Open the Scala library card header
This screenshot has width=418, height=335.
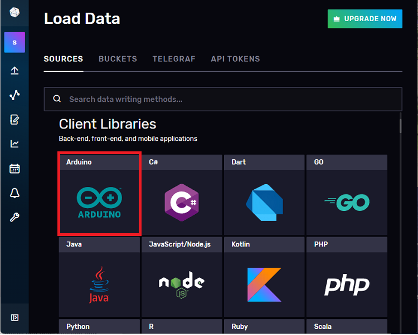(347, 327)
